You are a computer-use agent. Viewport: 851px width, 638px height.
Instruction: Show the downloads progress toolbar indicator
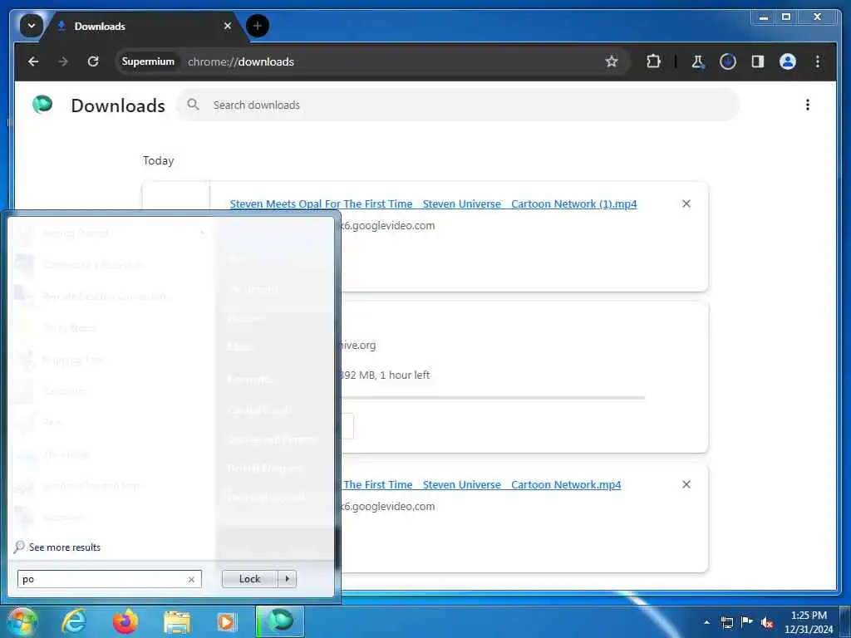(x=728, y=61)
